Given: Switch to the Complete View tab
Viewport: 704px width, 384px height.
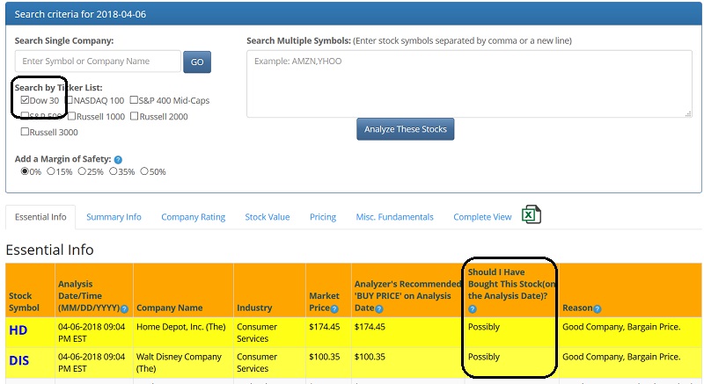Looking at the screenshot, I should [x=482, y=217].
